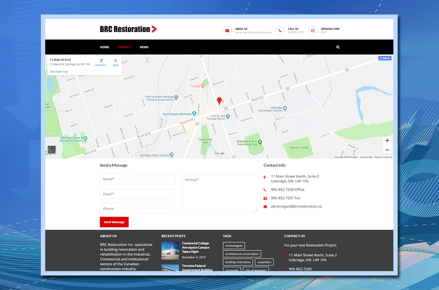439x290 pixels.
Task: Click the abrannigan@brcrestoration.ca link in Contact Info
Action: [296, 207]
